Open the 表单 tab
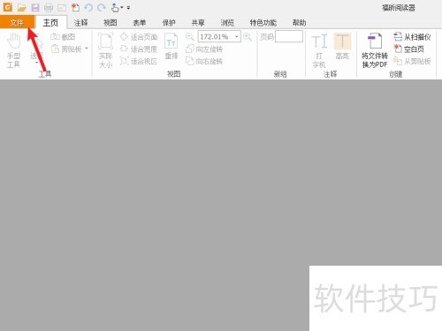The height and width of the screenshot is (331, 442). [x=140, y=23]
